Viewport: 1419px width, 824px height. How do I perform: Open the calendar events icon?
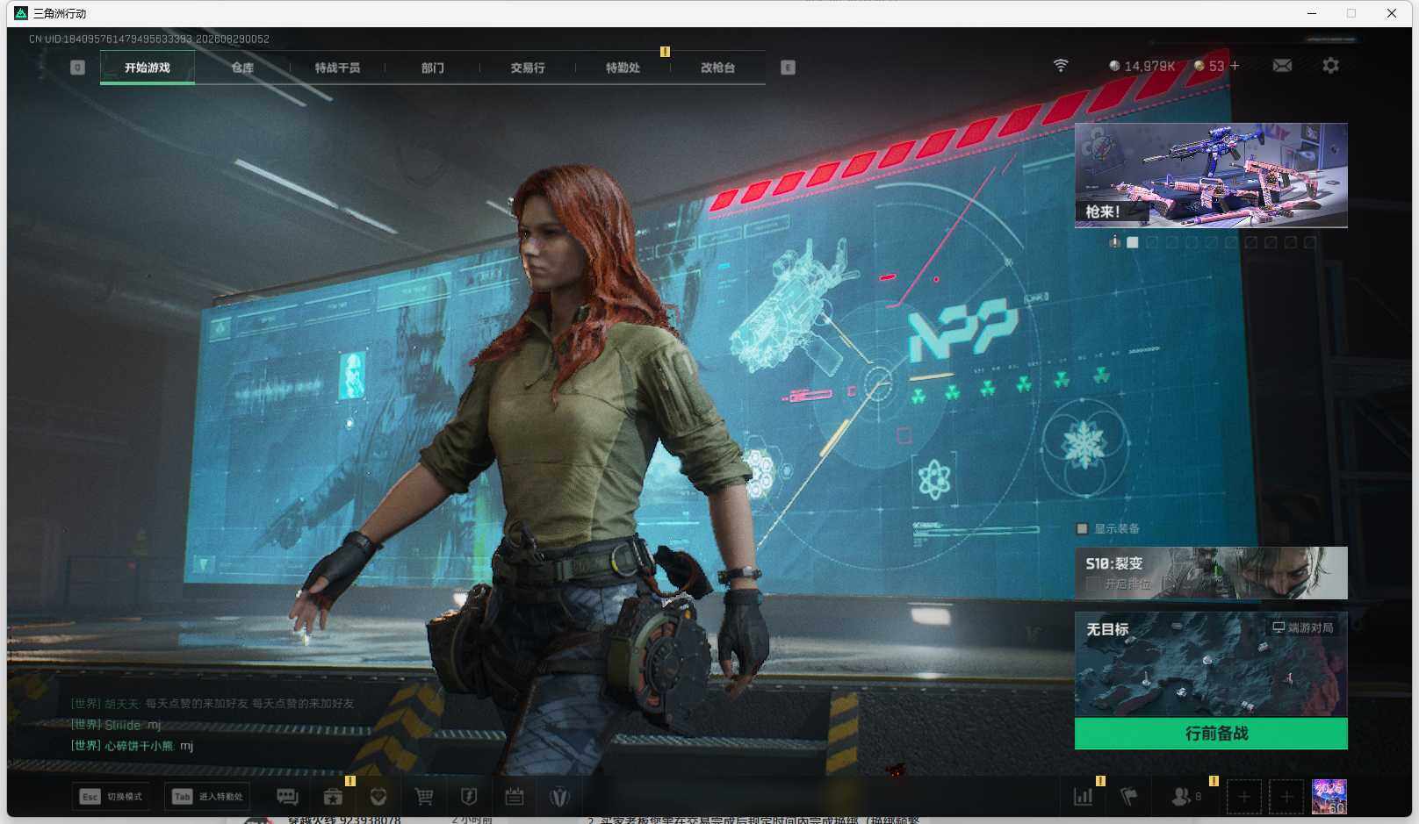515,797
